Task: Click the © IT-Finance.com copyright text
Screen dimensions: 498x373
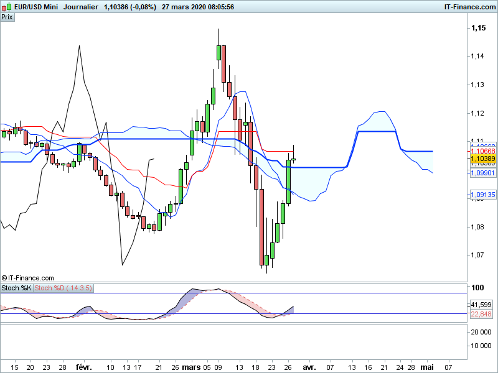Action: pyautogui.click(x=27, y=278)
